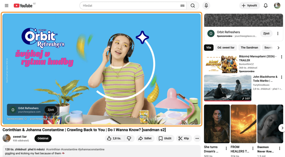Open more actions menu beside Klip

(197, 138)
